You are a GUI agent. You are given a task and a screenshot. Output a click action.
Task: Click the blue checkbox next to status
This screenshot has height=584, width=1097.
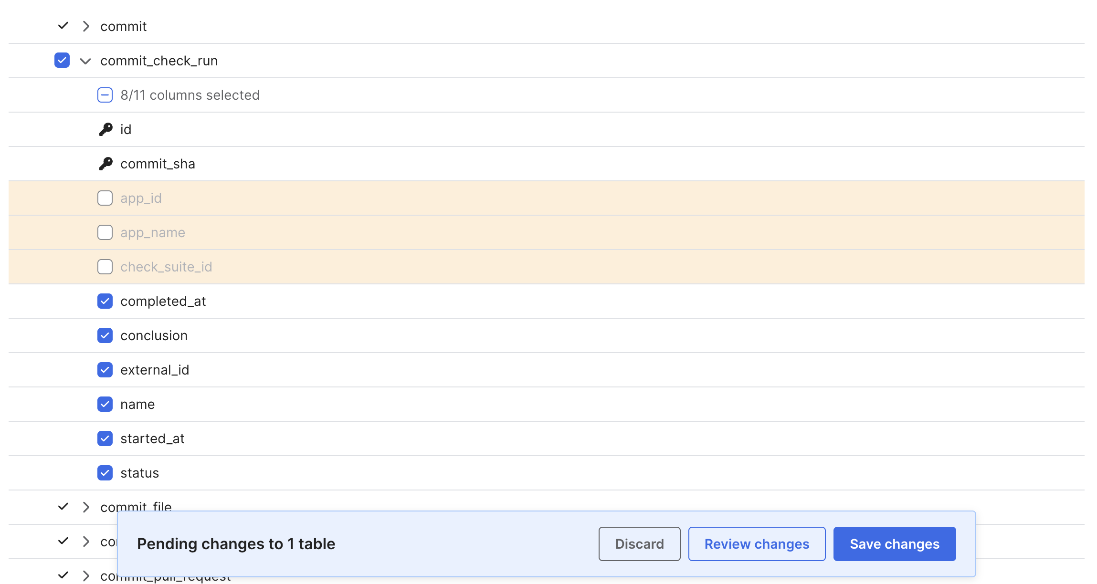point(105,473)
